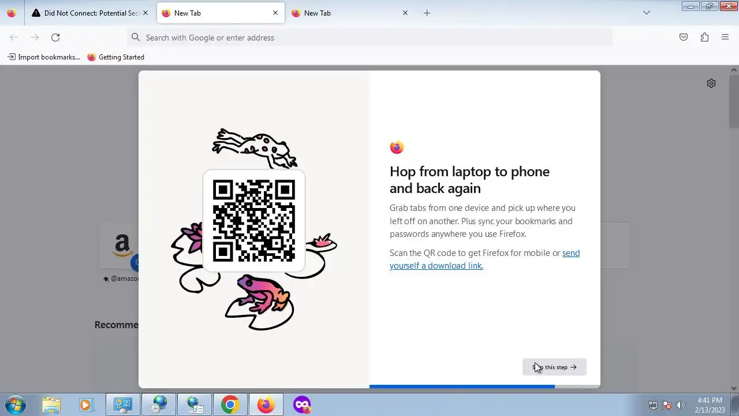Image resolution: width=739 pixels, height=416 pixels.
Task: Open the Action Center flag icon
Action: [667, 405]
